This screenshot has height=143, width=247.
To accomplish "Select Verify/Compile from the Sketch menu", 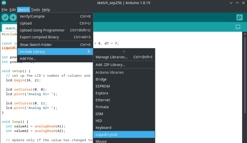I will (x=32, y=16).
